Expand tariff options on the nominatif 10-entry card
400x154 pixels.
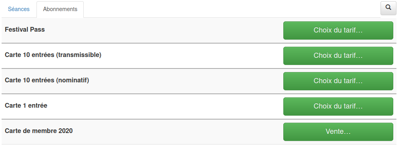338,81
